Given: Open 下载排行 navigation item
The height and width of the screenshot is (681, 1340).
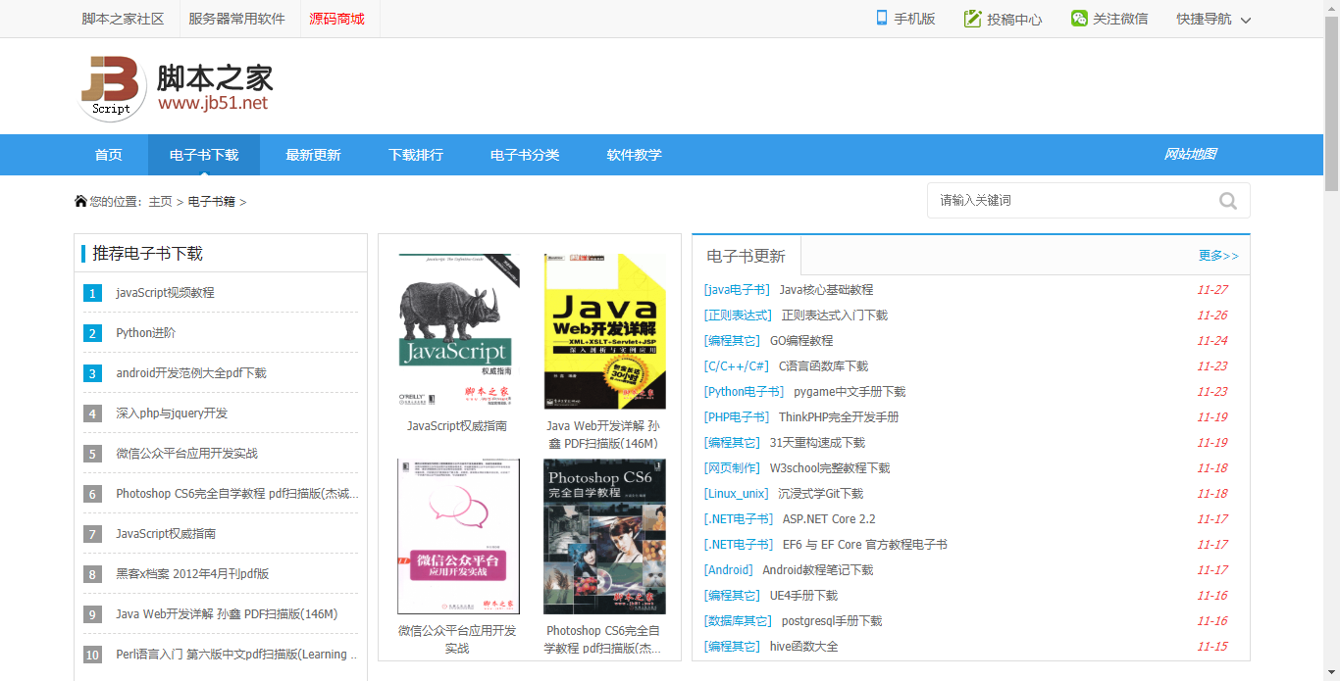Looking at the screenshot, I should click(416, 155).
